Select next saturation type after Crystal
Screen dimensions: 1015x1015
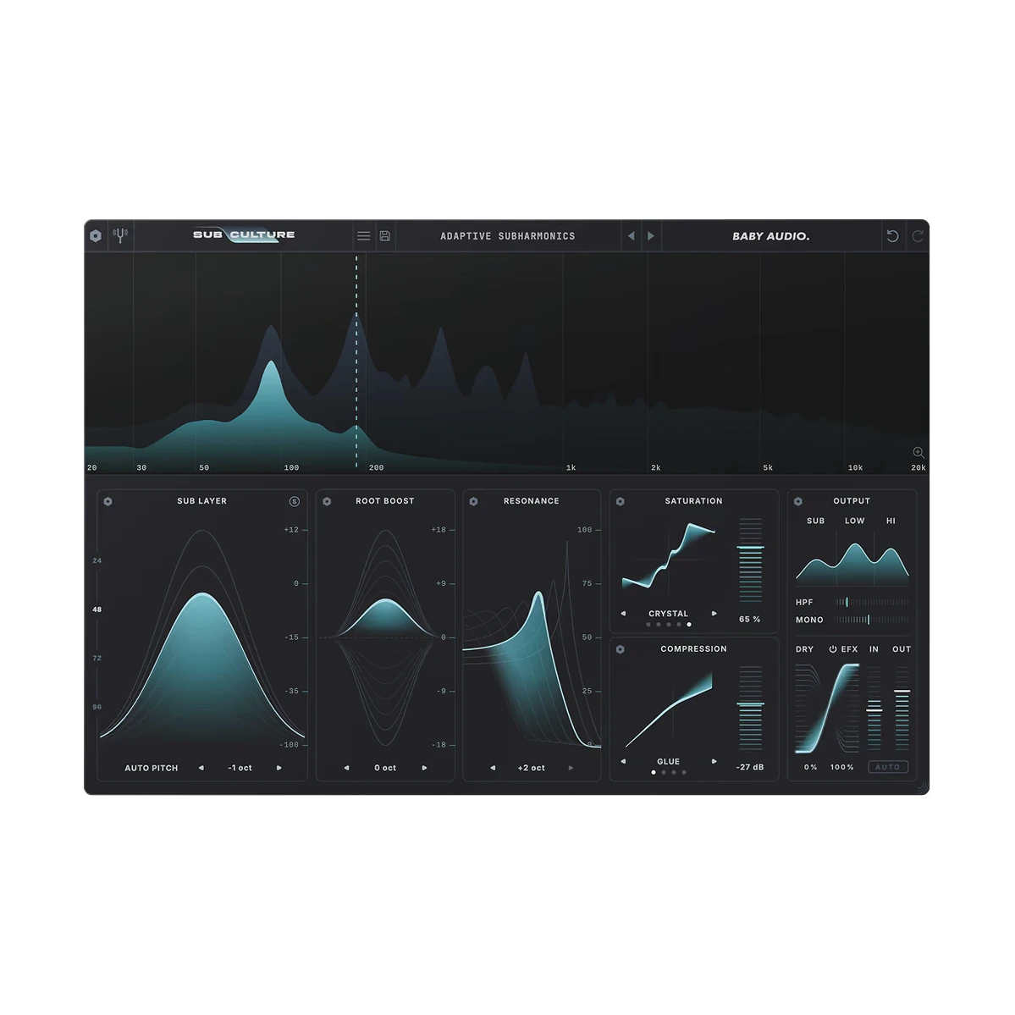714,613
